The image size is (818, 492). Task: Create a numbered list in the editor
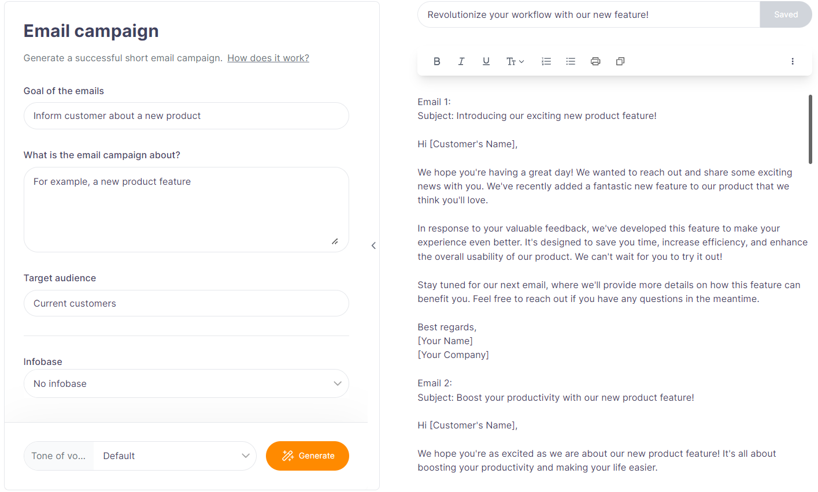[546, 61]
